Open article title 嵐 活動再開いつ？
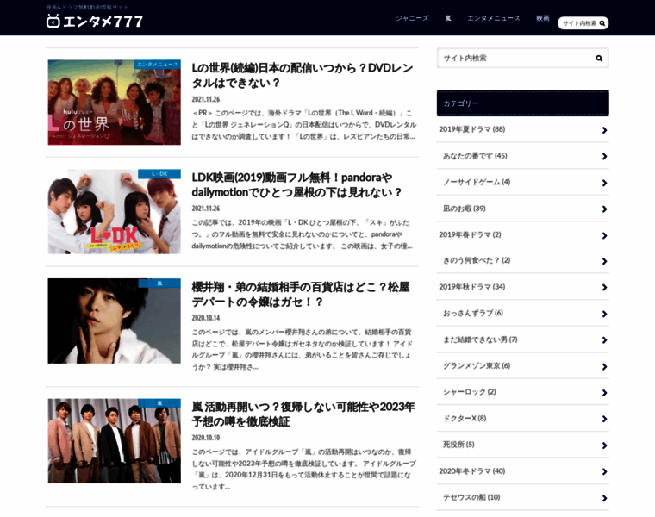The width and height of the screenshot is (655, 517). point(303,414)
